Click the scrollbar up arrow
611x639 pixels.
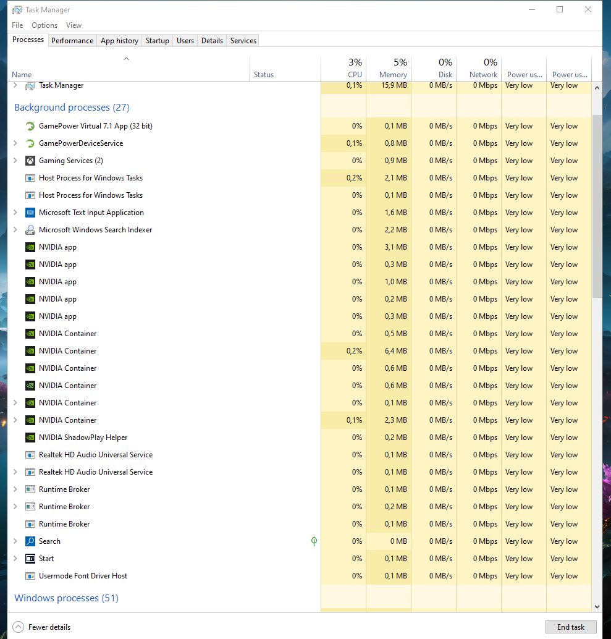pos(597,88)
